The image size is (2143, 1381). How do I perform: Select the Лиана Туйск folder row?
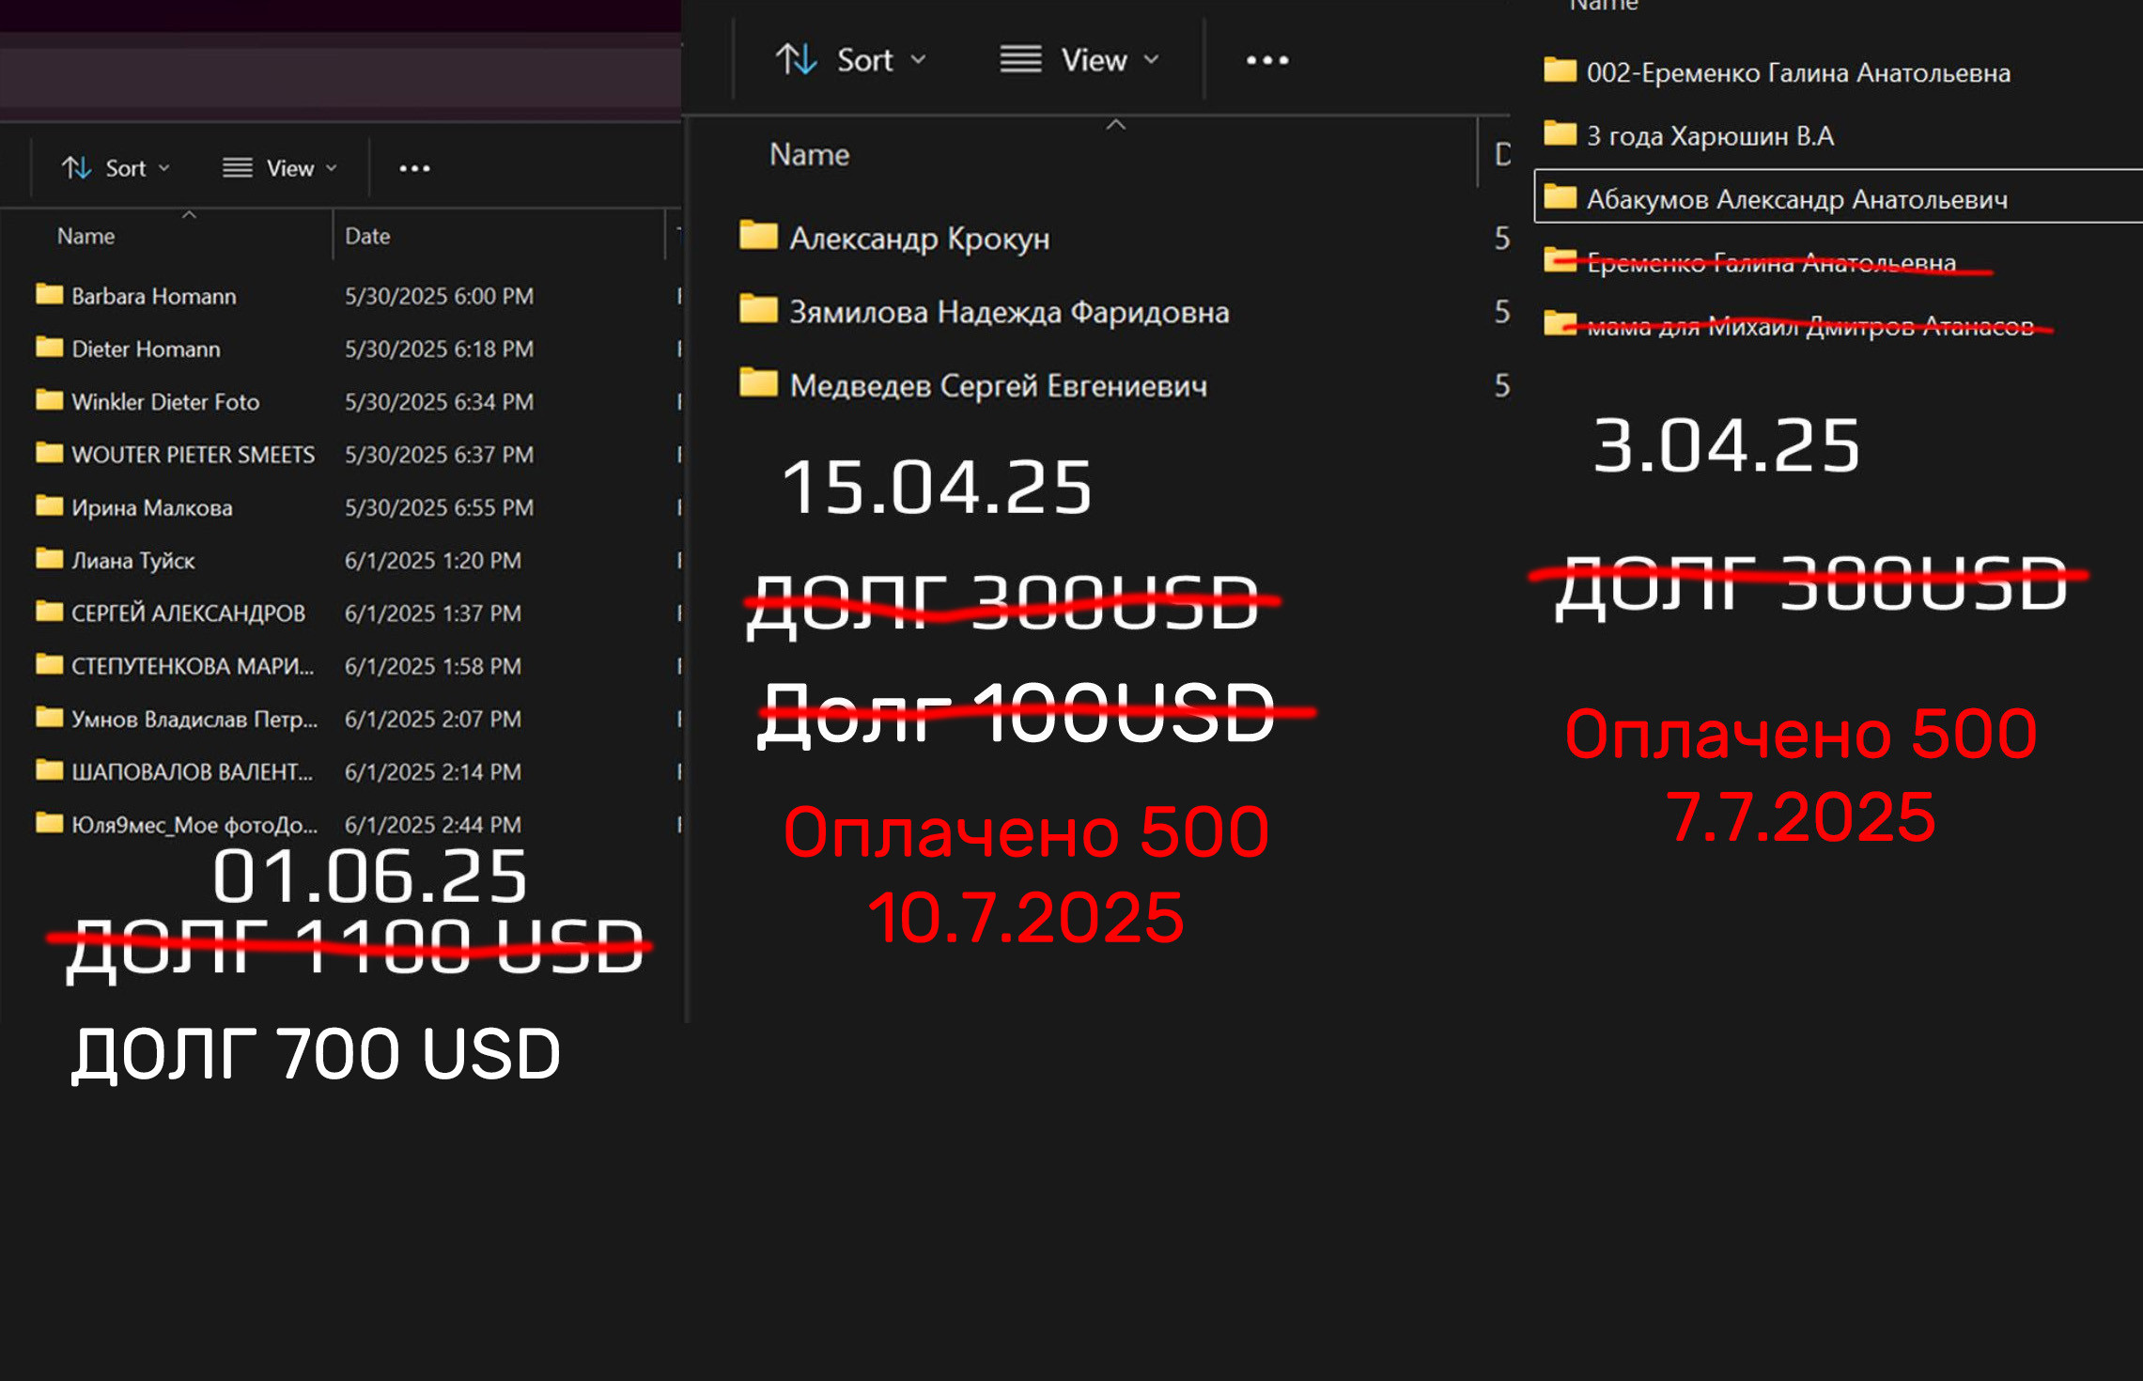133,561
